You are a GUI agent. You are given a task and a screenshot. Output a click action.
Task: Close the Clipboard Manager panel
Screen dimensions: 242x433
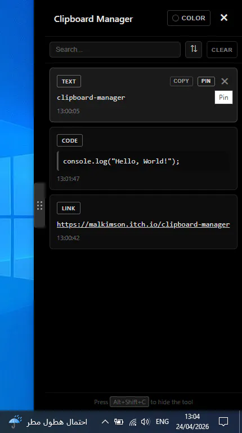(224, 17)
